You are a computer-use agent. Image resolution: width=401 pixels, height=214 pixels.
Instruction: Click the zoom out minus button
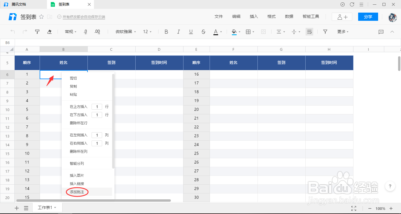(370, 208)
